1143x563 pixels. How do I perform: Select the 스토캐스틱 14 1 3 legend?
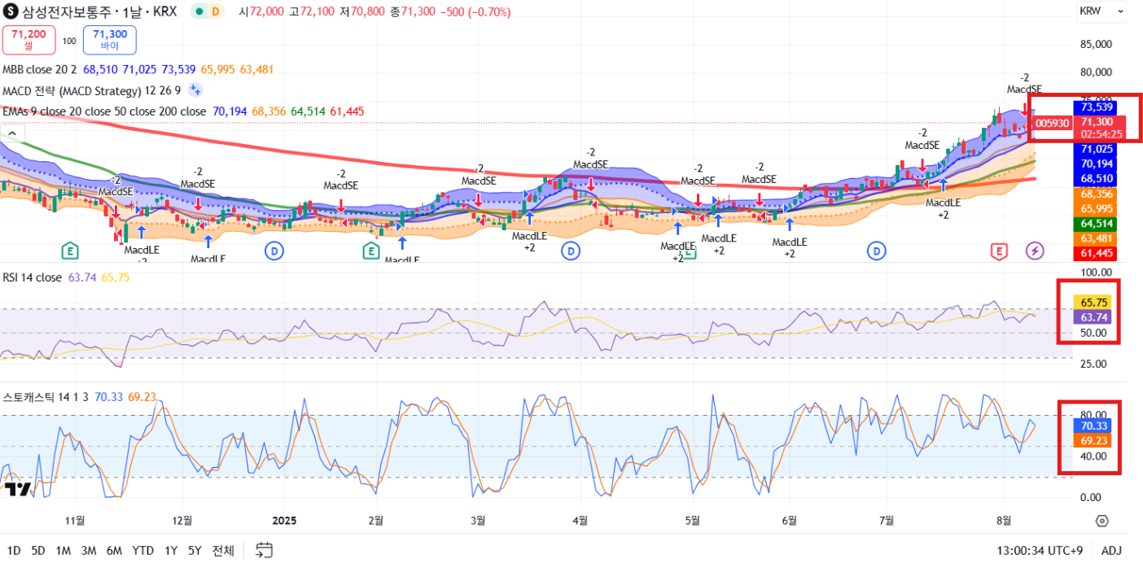pos(46,397)
